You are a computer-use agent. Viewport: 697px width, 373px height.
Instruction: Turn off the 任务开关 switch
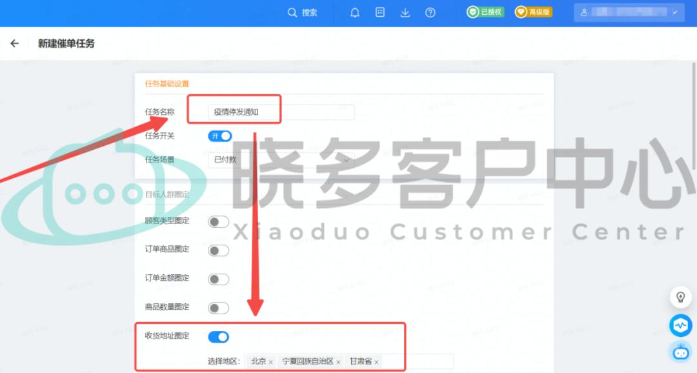click(x=218, y=136)
